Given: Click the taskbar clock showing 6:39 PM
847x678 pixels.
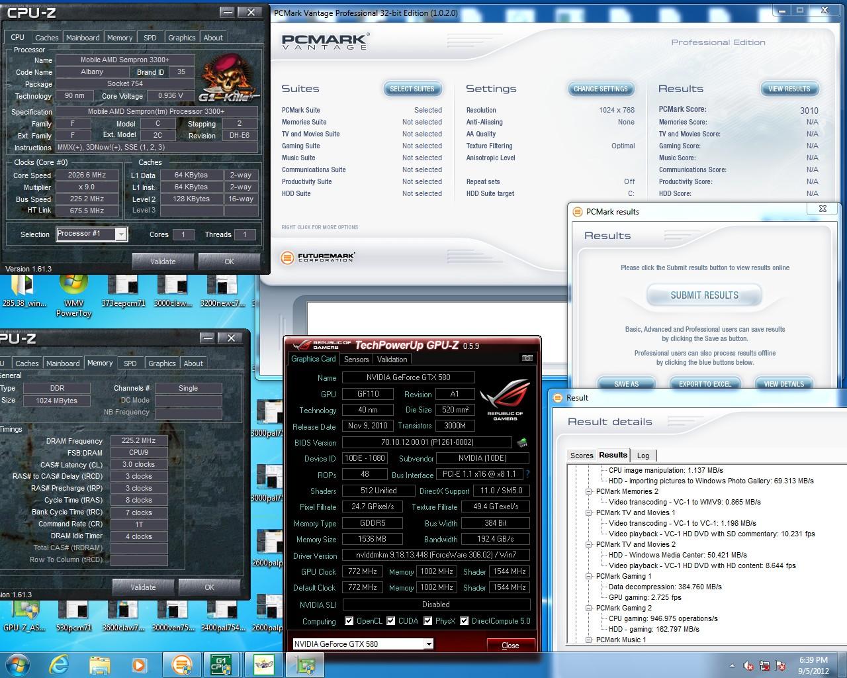Looking at the screenshot, I should coord(813,665).
